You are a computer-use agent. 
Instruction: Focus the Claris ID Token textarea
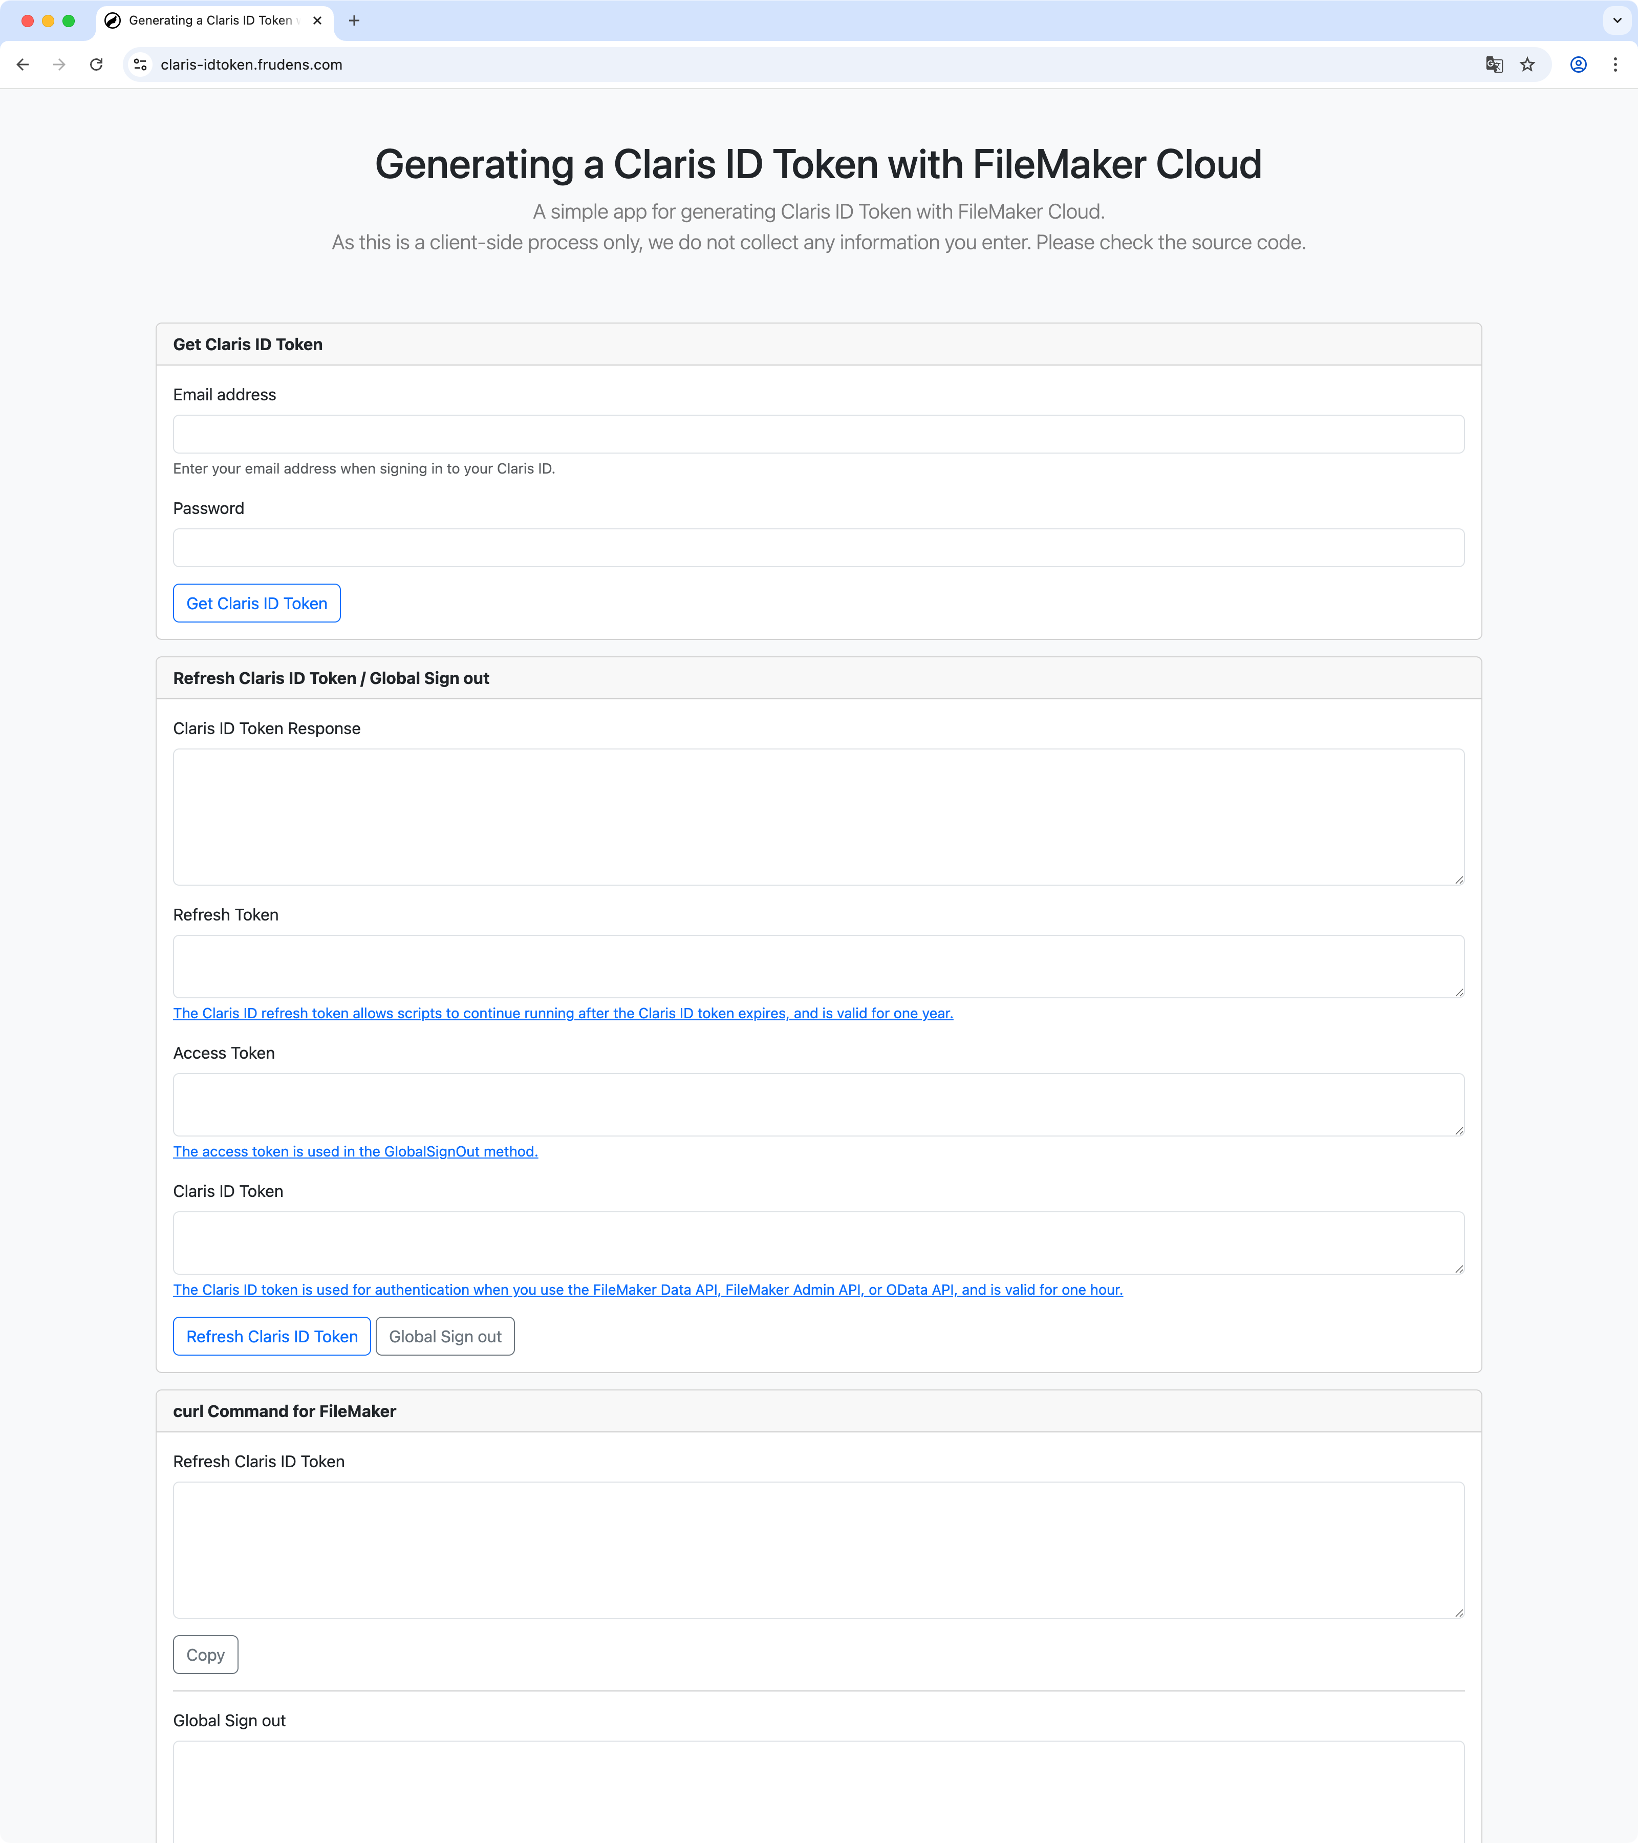pos(818,1242)
